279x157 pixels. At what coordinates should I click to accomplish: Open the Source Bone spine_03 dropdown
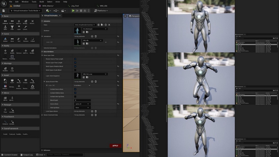tap(82, 104)
